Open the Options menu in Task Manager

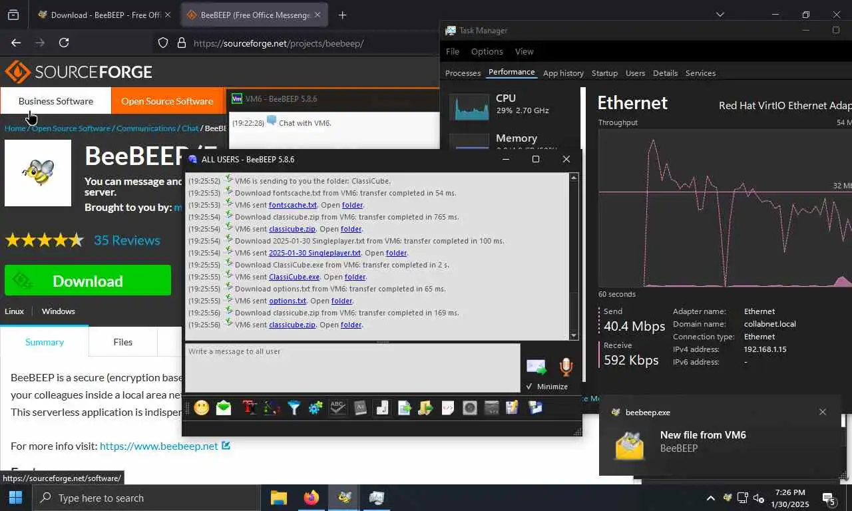point(487,51)
